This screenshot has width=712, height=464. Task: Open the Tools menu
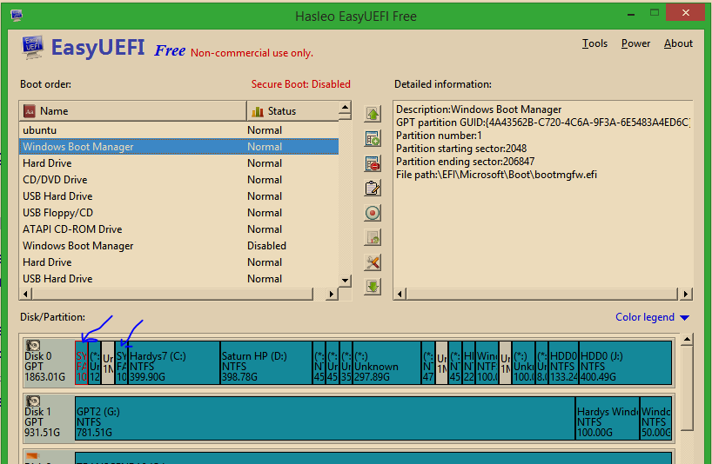tap(594, 43)
